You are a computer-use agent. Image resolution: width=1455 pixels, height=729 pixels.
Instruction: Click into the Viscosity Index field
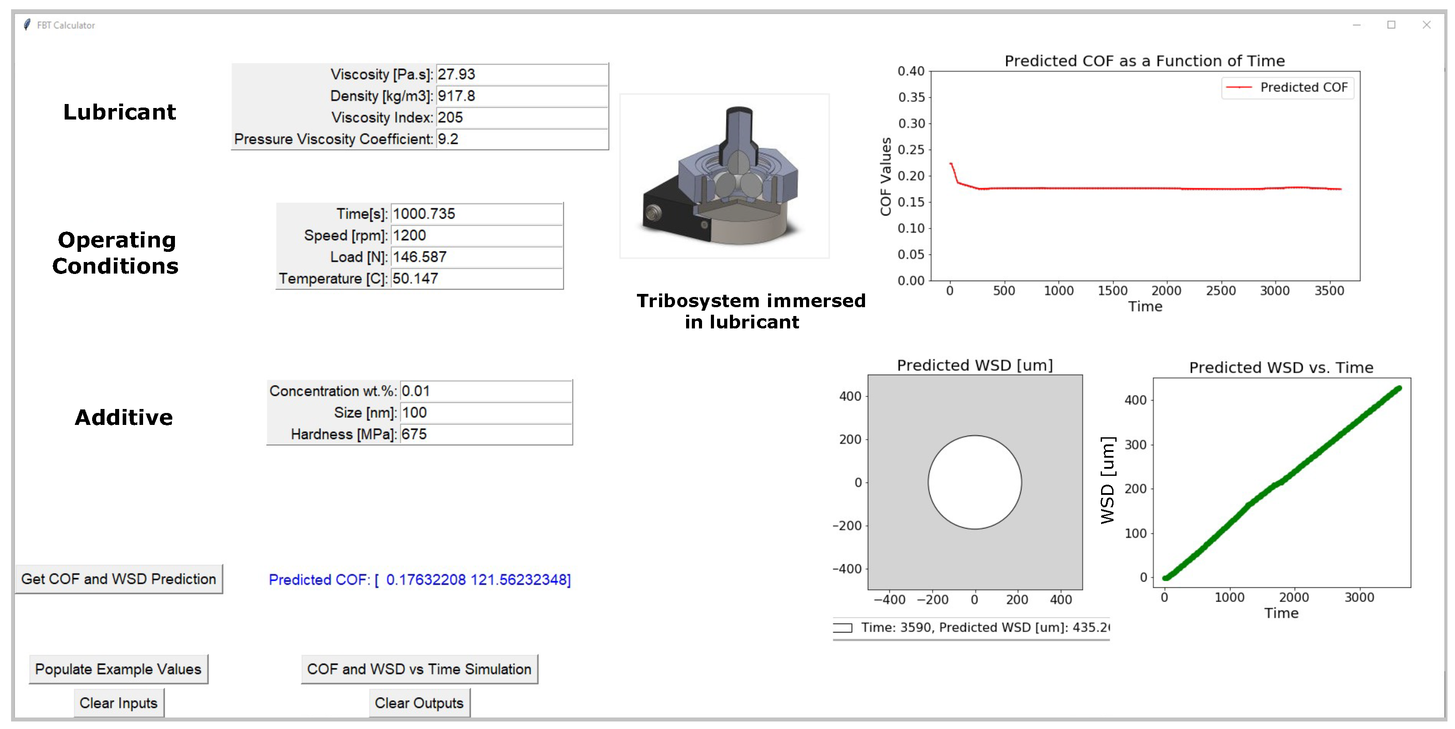tap(521, 117)
